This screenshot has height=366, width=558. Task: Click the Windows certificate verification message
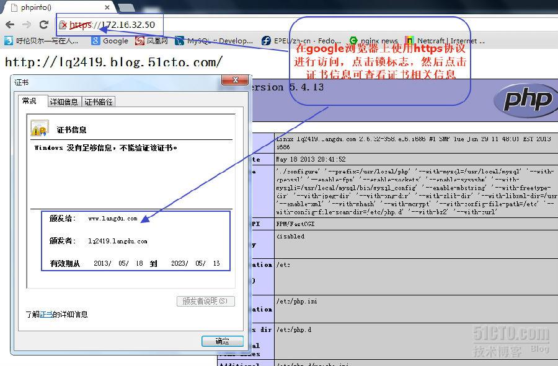point(105,148)
